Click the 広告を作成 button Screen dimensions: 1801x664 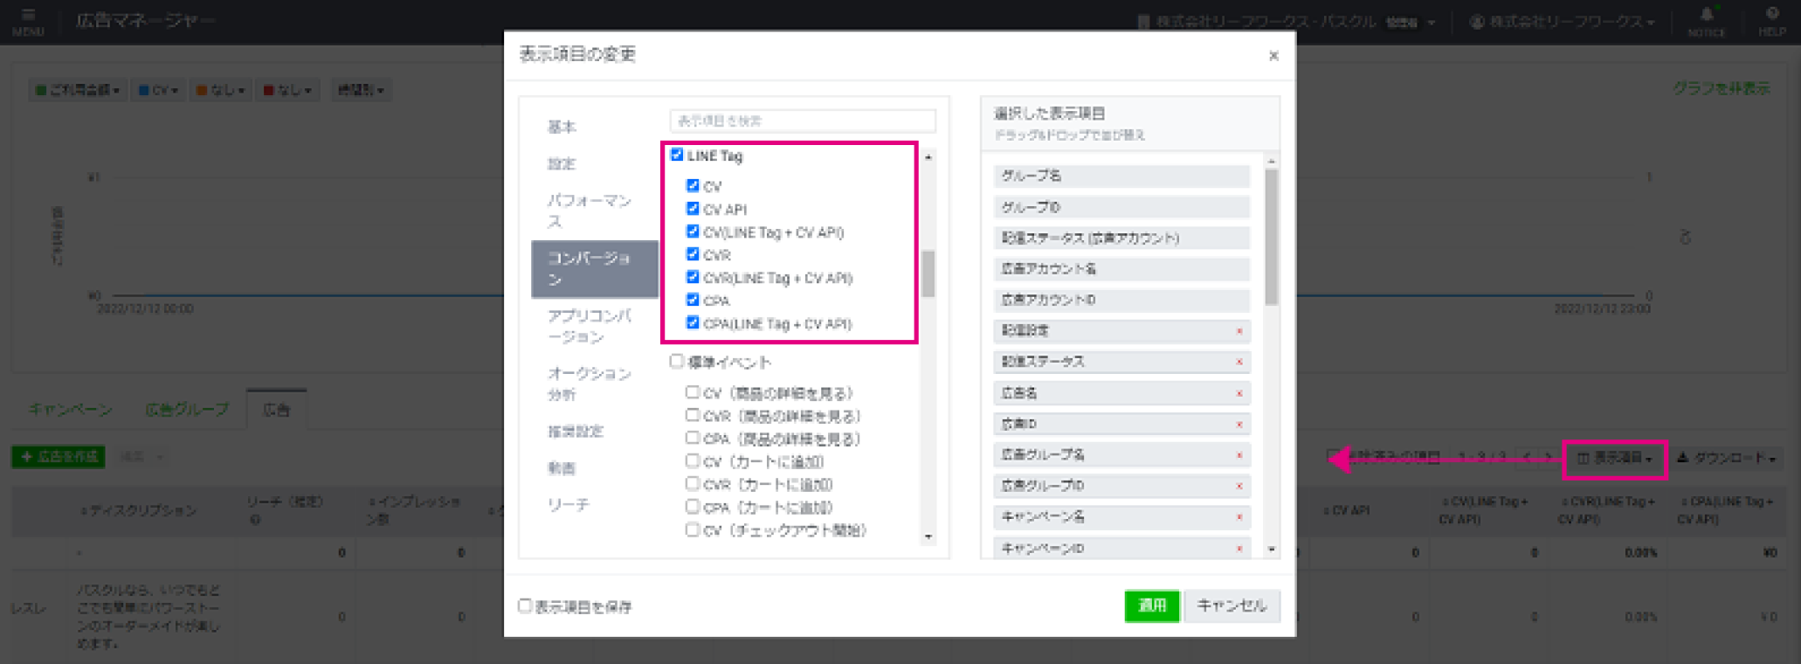pos(59,456)
